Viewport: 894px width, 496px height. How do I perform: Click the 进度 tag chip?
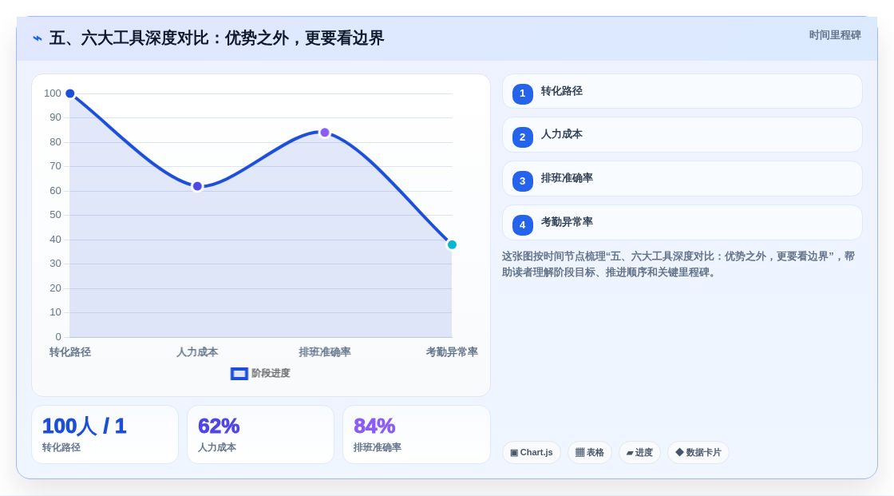pos(639,453)
